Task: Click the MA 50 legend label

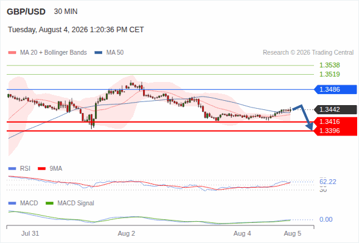Action: pos(115,53)
